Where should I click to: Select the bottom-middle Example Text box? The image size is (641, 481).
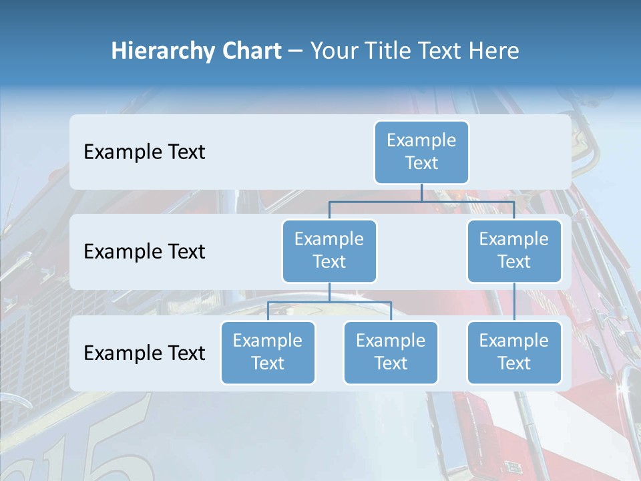click(x=391, y=353)
